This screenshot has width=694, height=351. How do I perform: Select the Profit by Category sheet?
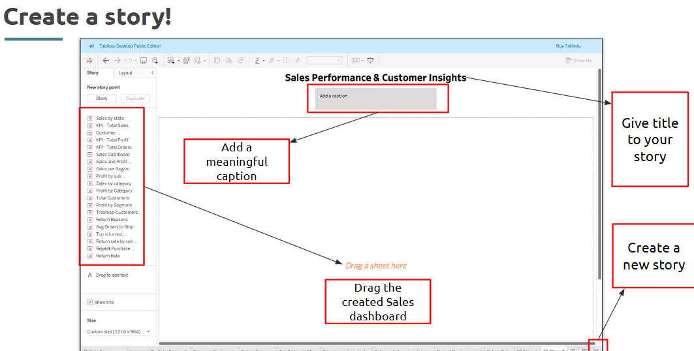pos(114,191)
